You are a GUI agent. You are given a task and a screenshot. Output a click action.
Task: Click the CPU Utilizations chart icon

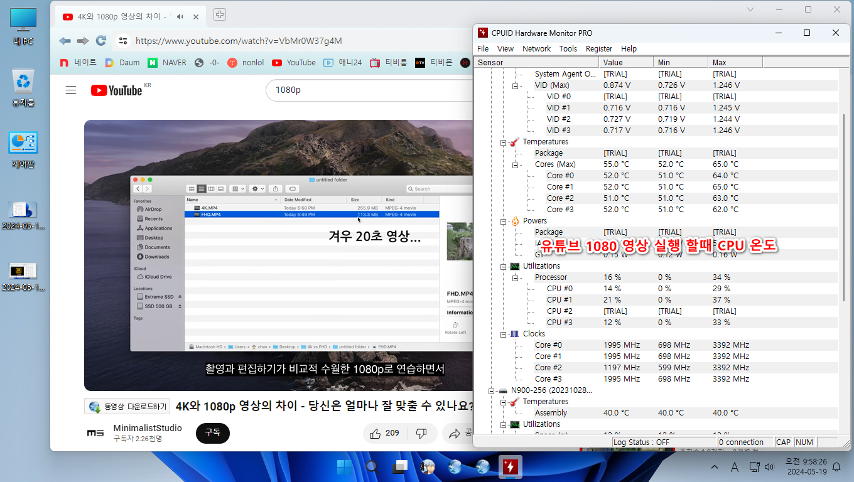tap(515, 266)
